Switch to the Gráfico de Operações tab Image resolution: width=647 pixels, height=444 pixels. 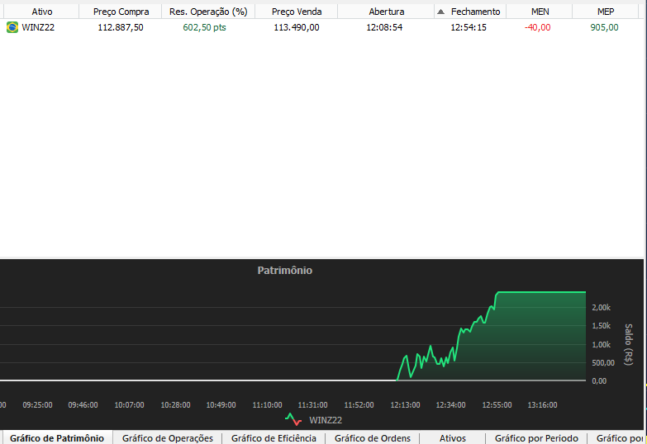(x=168, y=438)
